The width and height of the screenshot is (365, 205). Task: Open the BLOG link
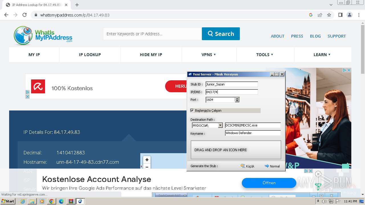point(315,36)
